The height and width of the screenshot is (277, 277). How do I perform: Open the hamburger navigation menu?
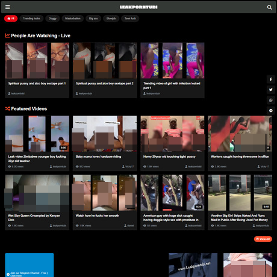(8, 7)
